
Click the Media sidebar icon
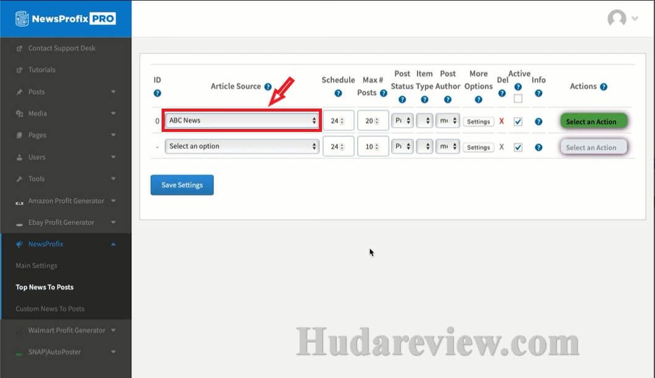click(x=19, y=113)
